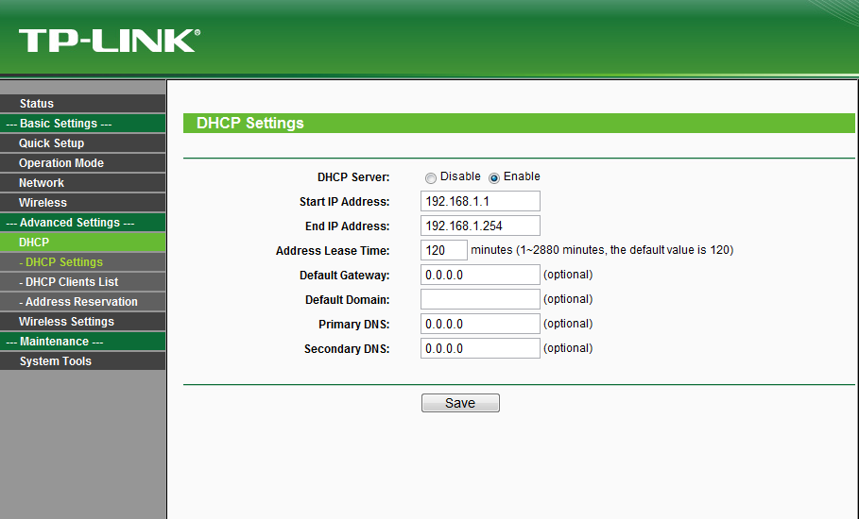Select the Enable DHCP Server radio button
Image resolution: width=859 pixels, height=519 pixels.
tap(494, 177)
